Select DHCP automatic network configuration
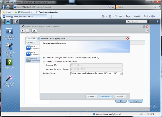The width and height of the screenshot is (162, 117). [x=44, y=58]
